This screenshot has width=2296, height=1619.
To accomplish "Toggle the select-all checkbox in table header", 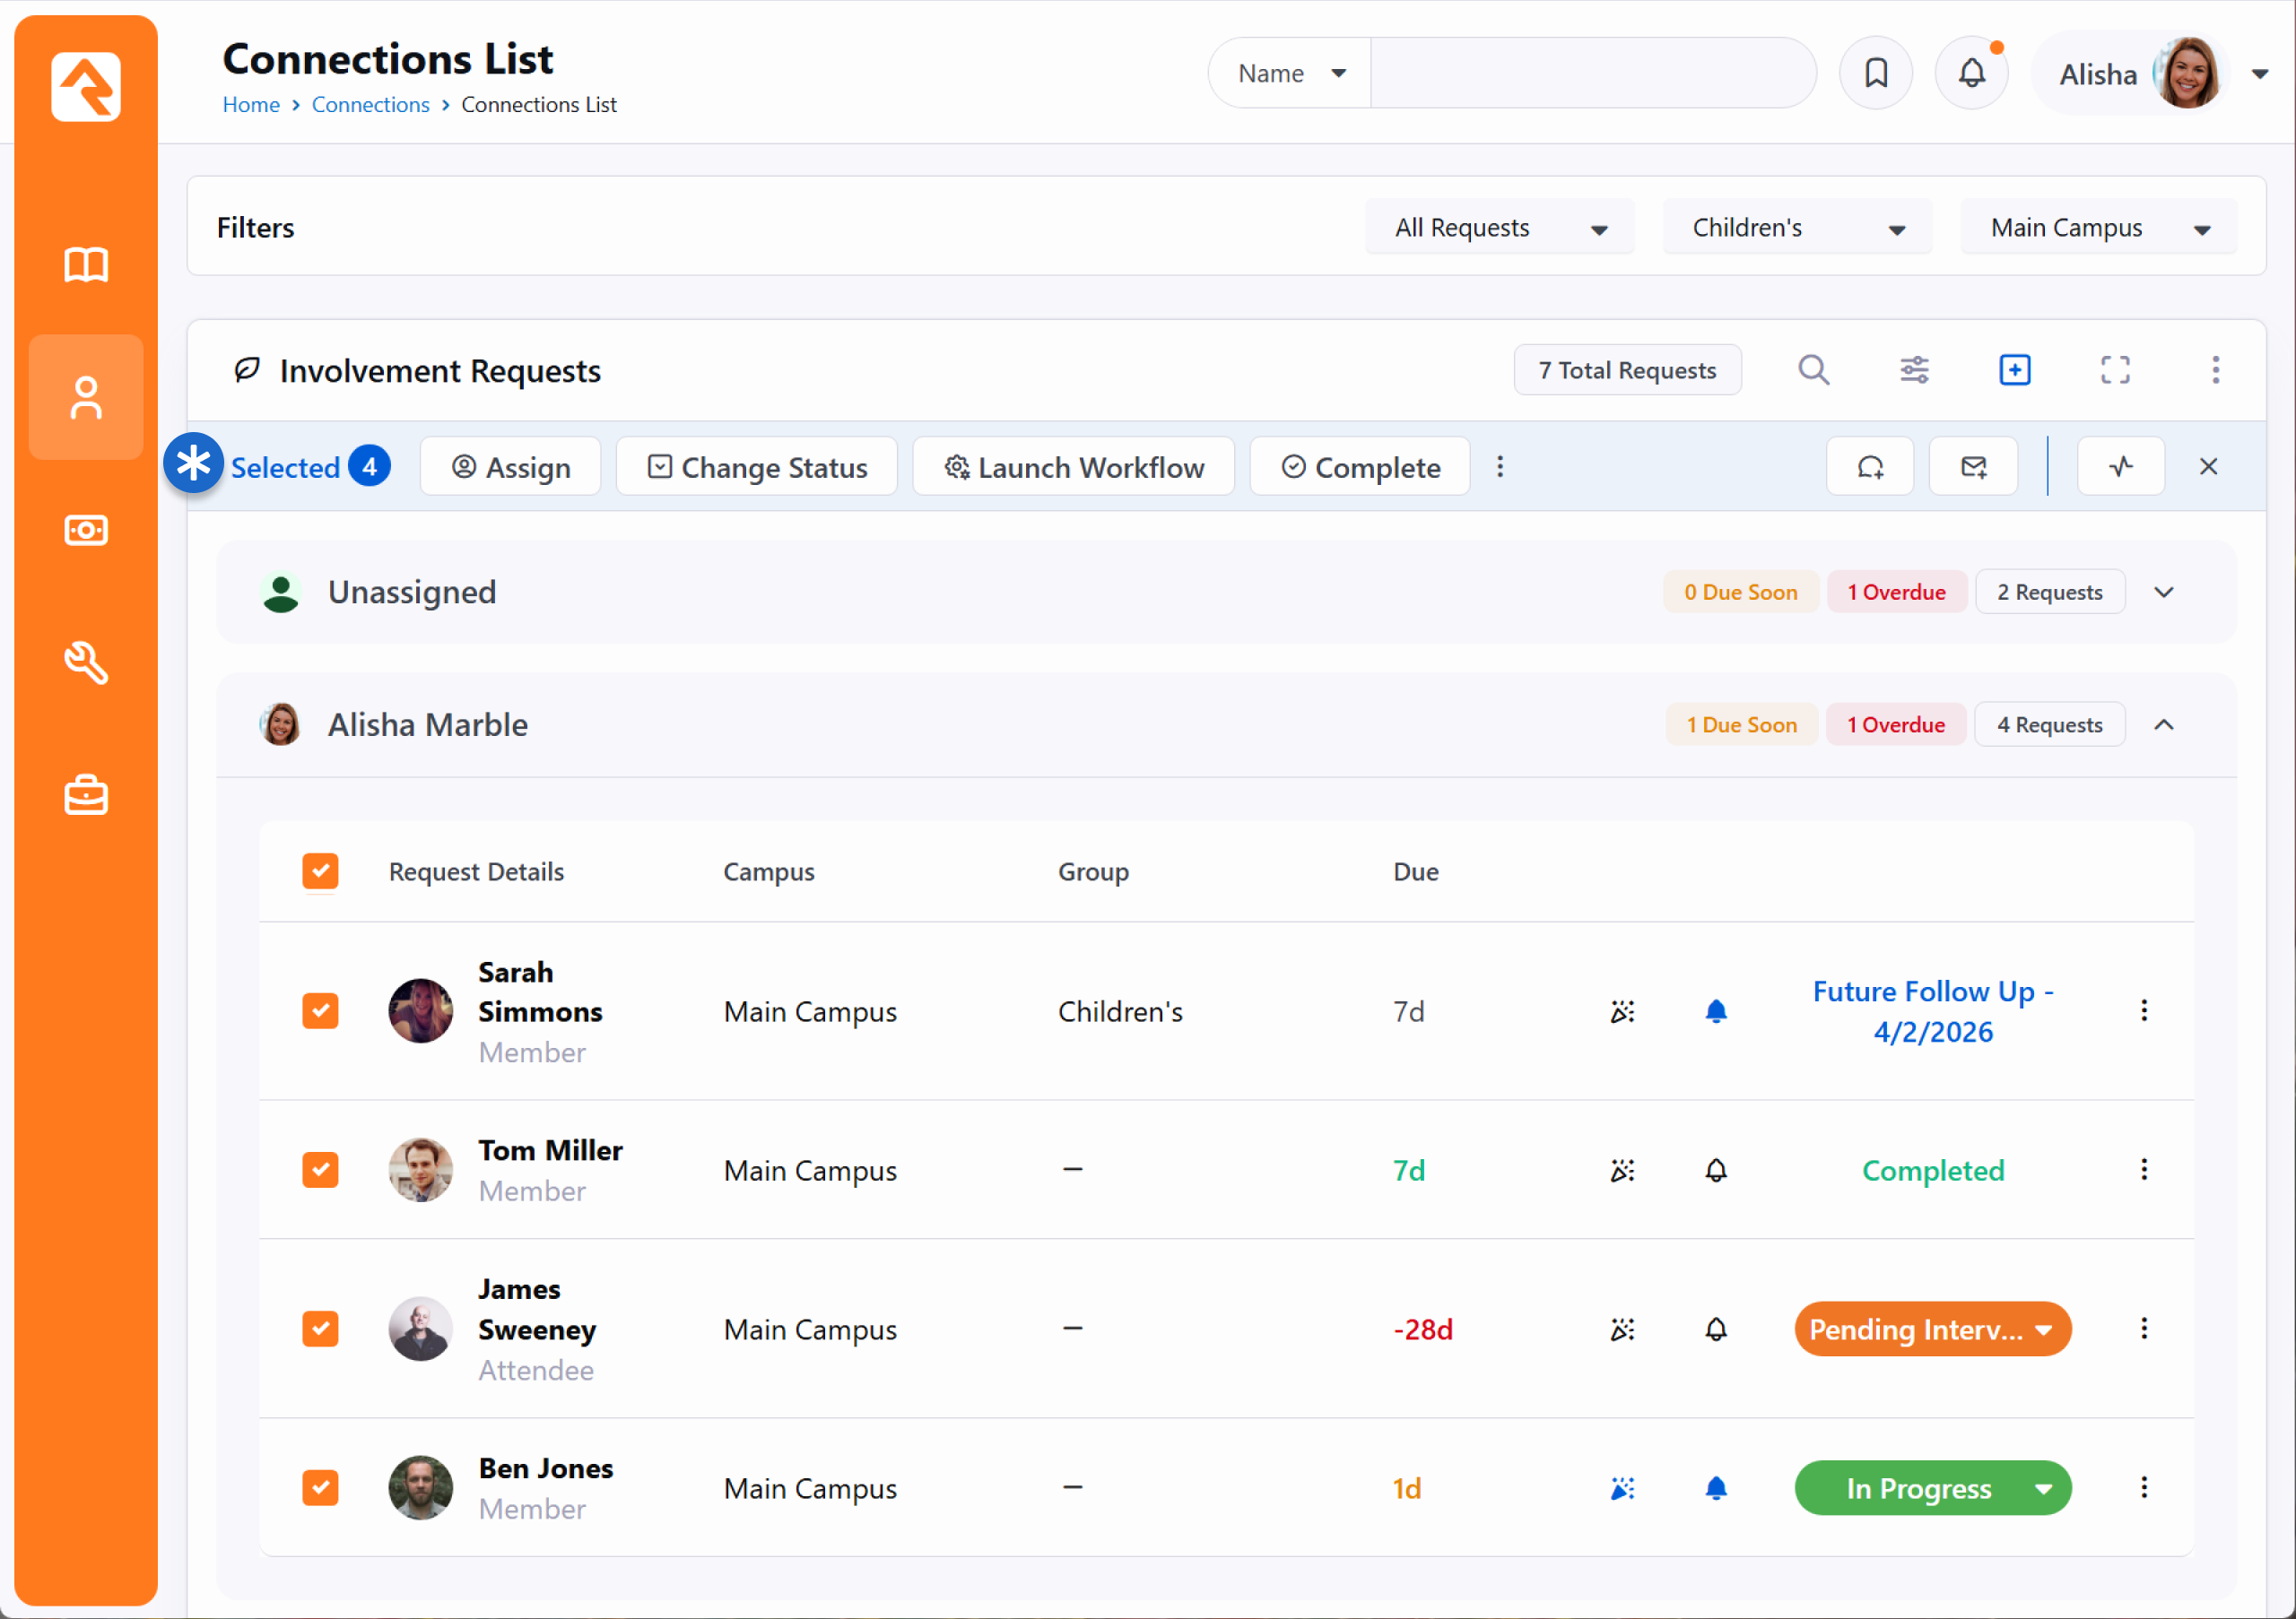I will (320, 870).
